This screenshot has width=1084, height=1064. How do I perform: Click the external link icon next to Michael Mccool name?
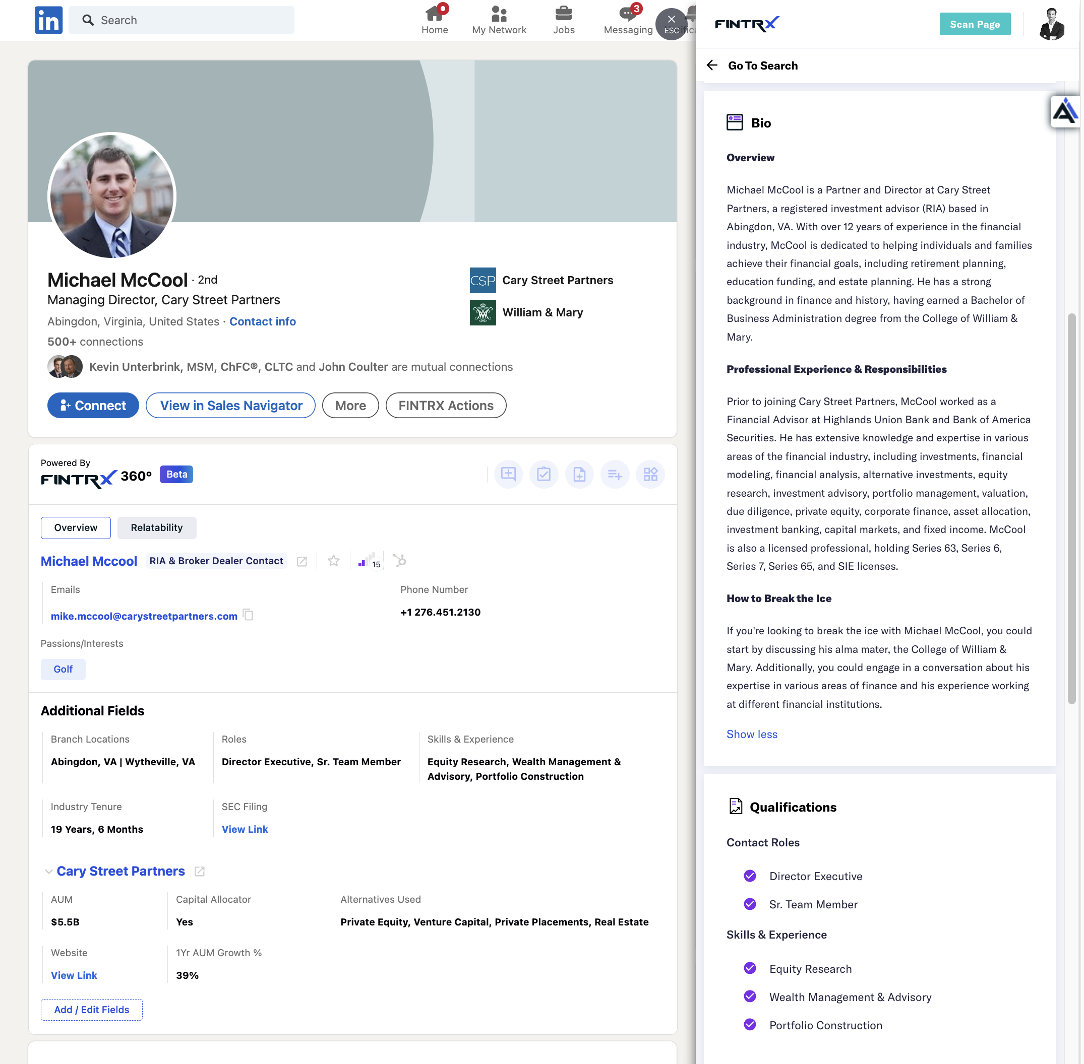(301, 561)
